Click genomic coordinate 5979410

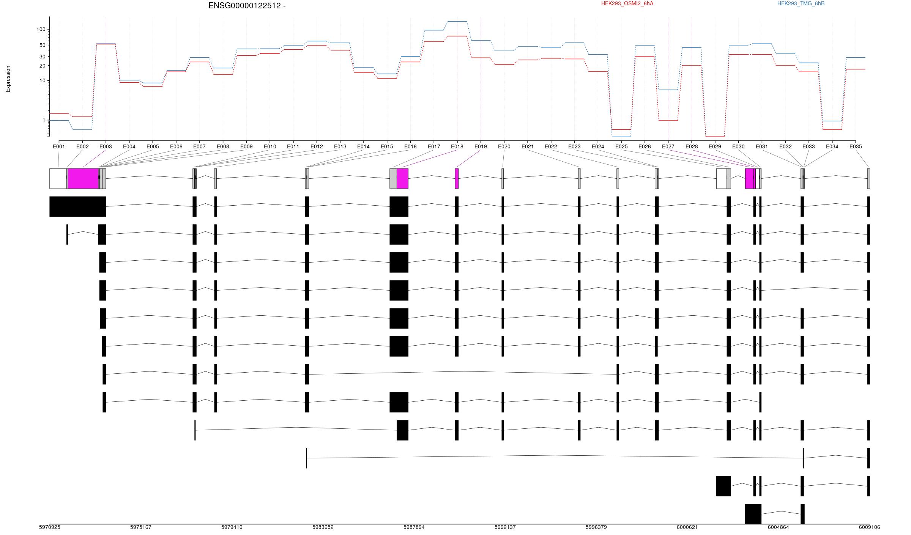pos(232,527)
